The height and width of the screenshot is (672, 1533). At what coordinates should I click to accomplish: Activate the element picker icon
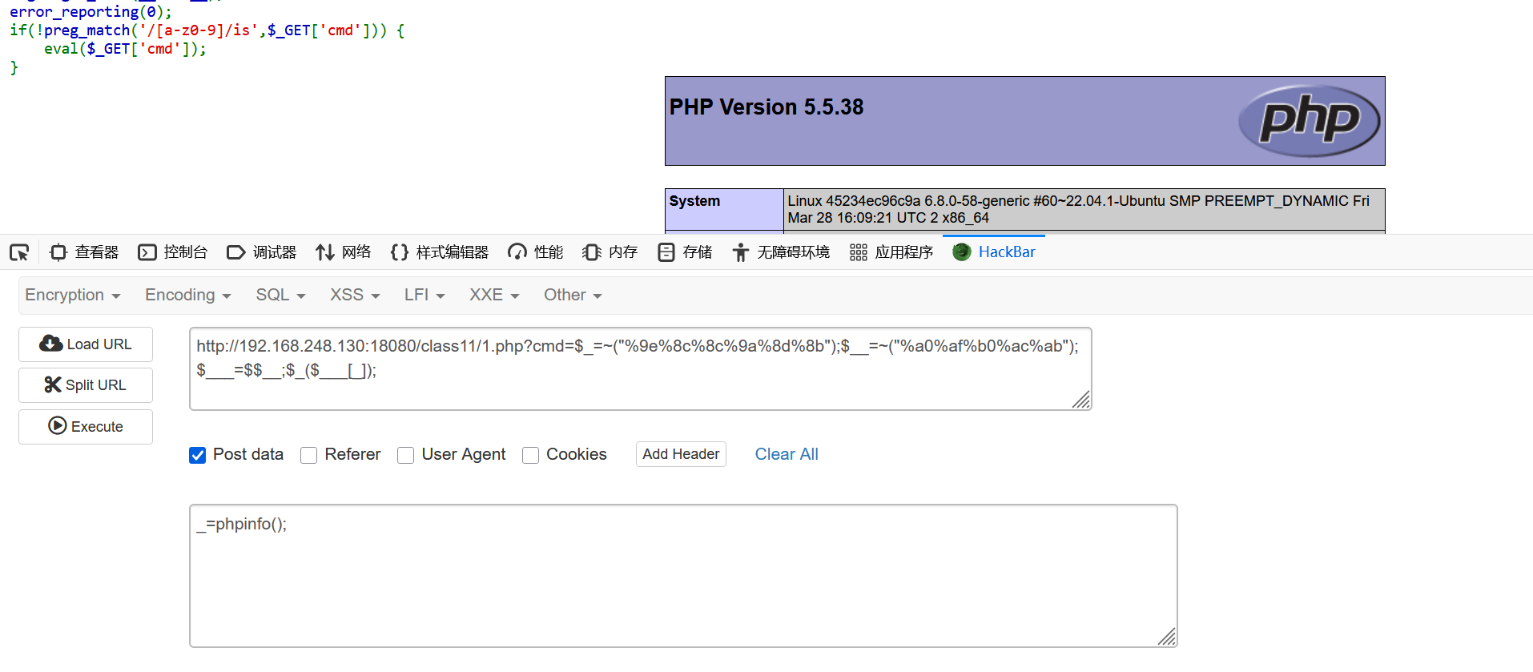19,253
